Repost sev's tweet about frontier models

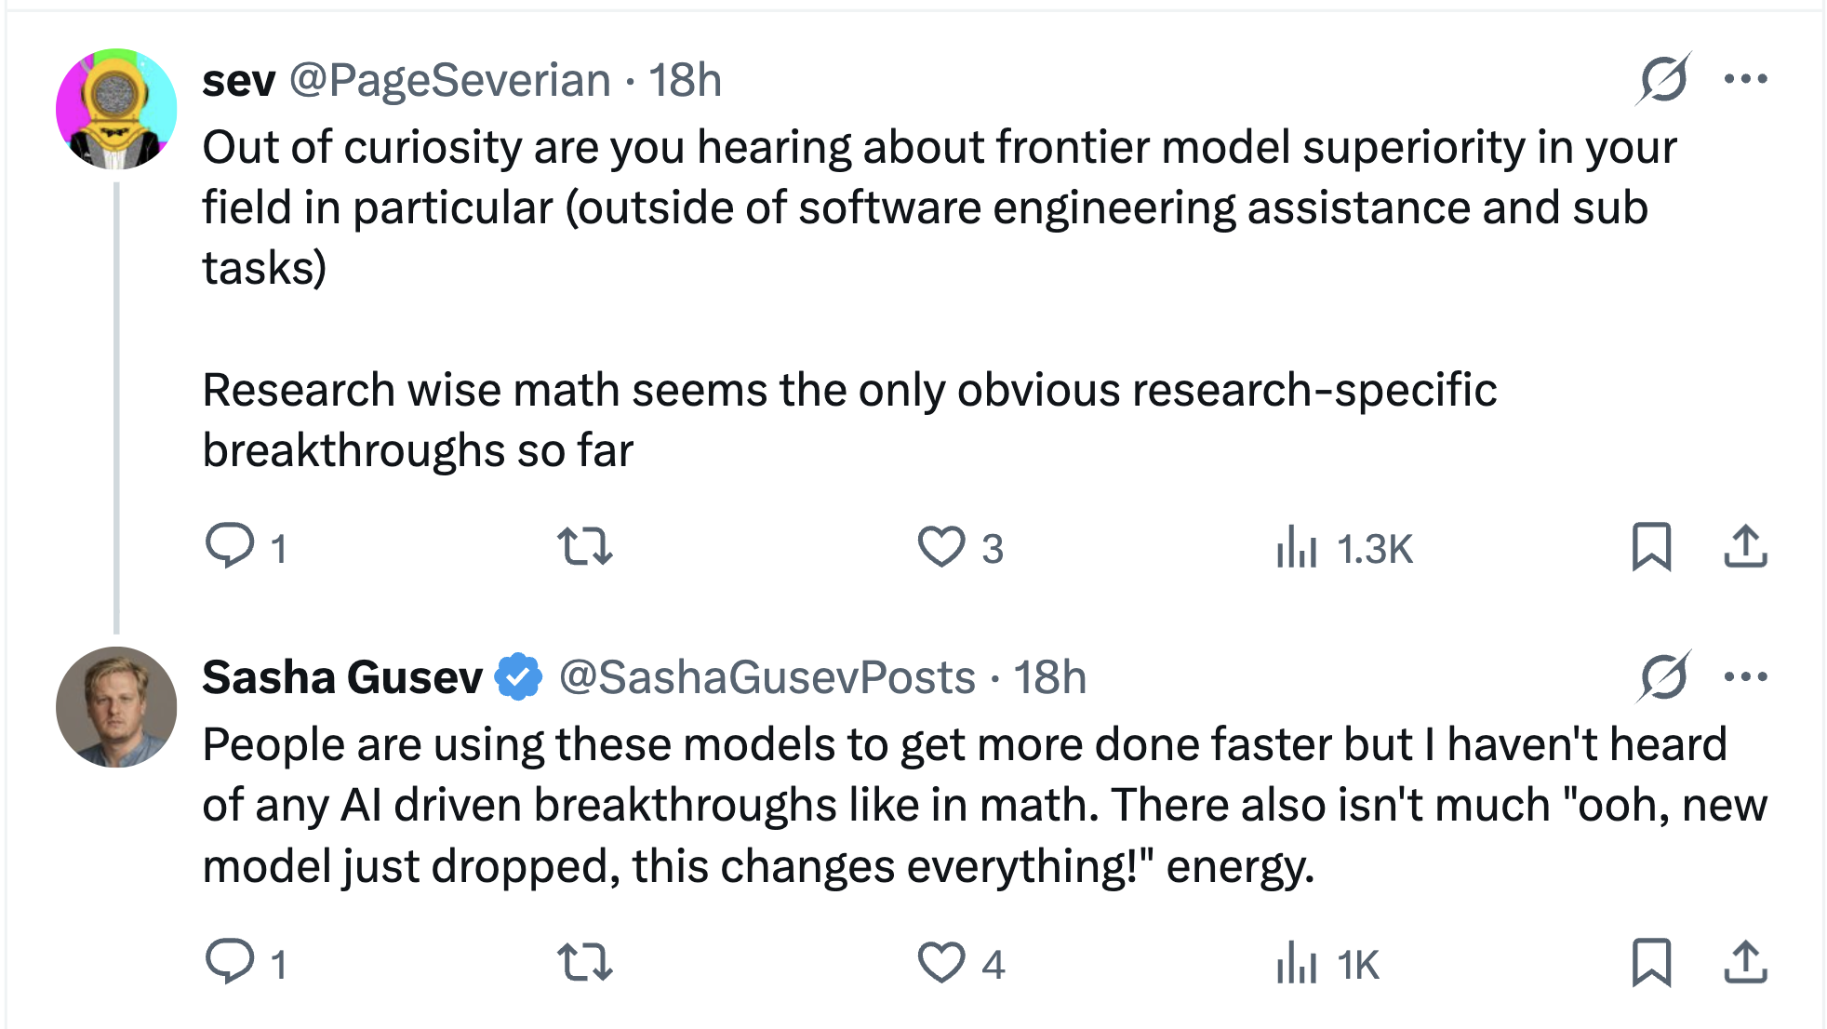584,546
